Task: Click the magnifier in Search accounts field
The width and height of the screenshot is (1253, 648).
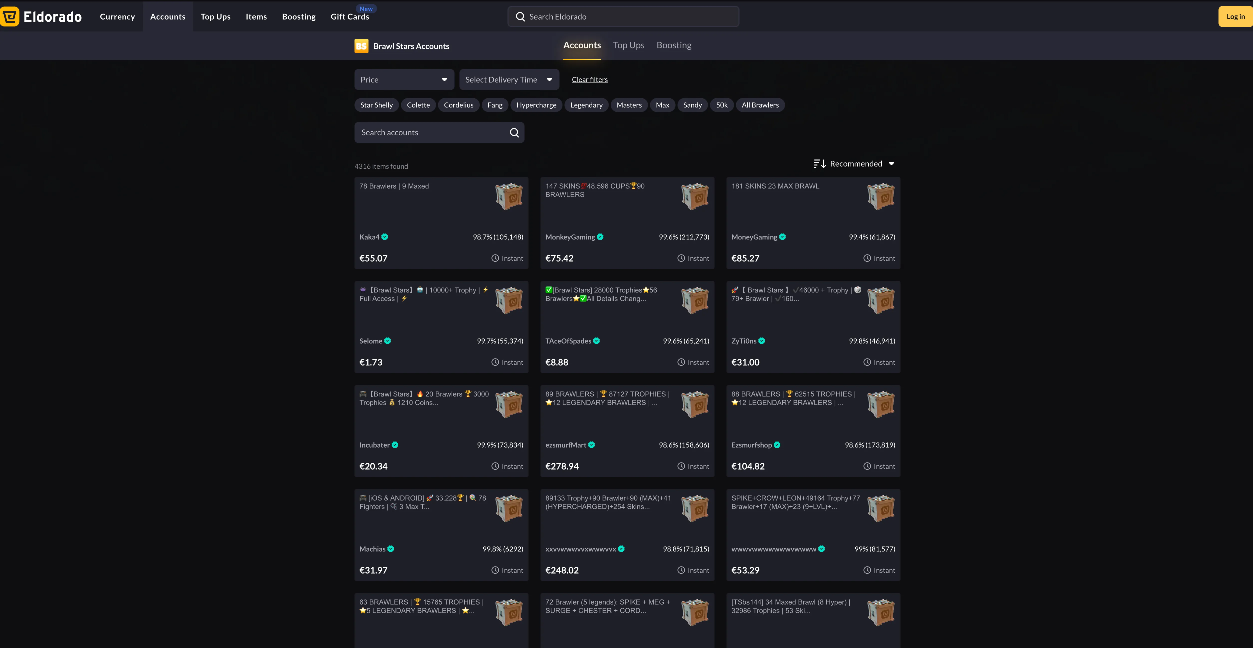Action: click(x=514, y=133)
